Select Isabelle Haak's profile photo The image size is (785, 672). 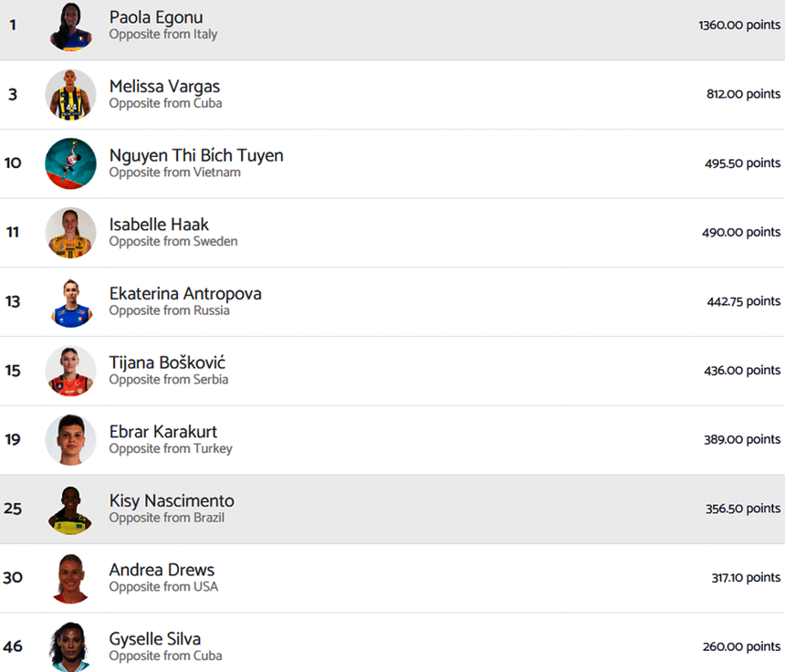click(x=70, y=233)
